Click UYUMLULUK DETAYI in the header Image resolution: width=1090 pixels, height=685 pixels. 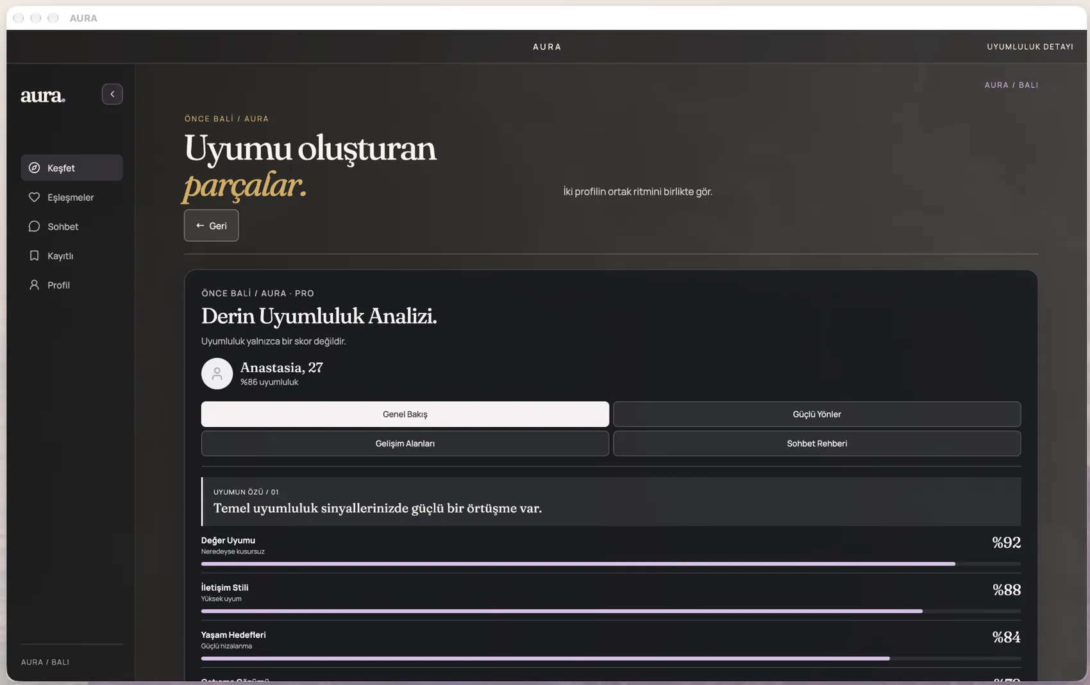click(1030, 47)
